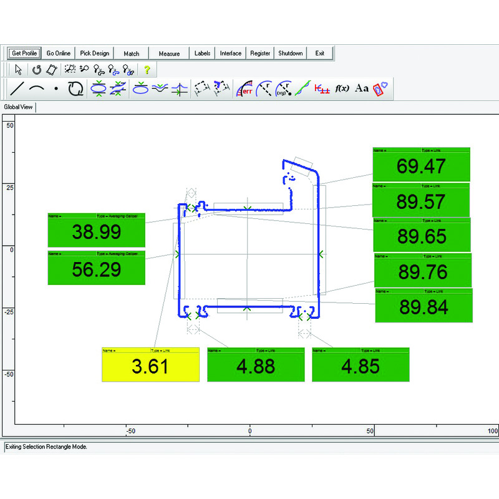Switch to the Global View tab
This screenshot has height=499, width=499.
[19, 107]
